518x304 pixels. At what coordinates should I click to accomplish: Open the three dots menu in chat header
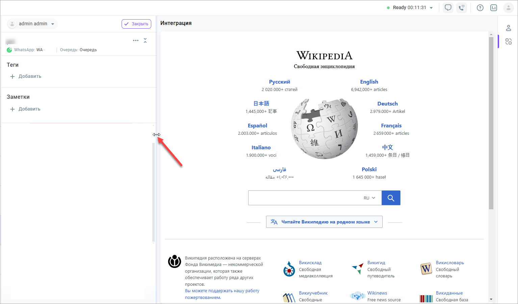point(136,40)
